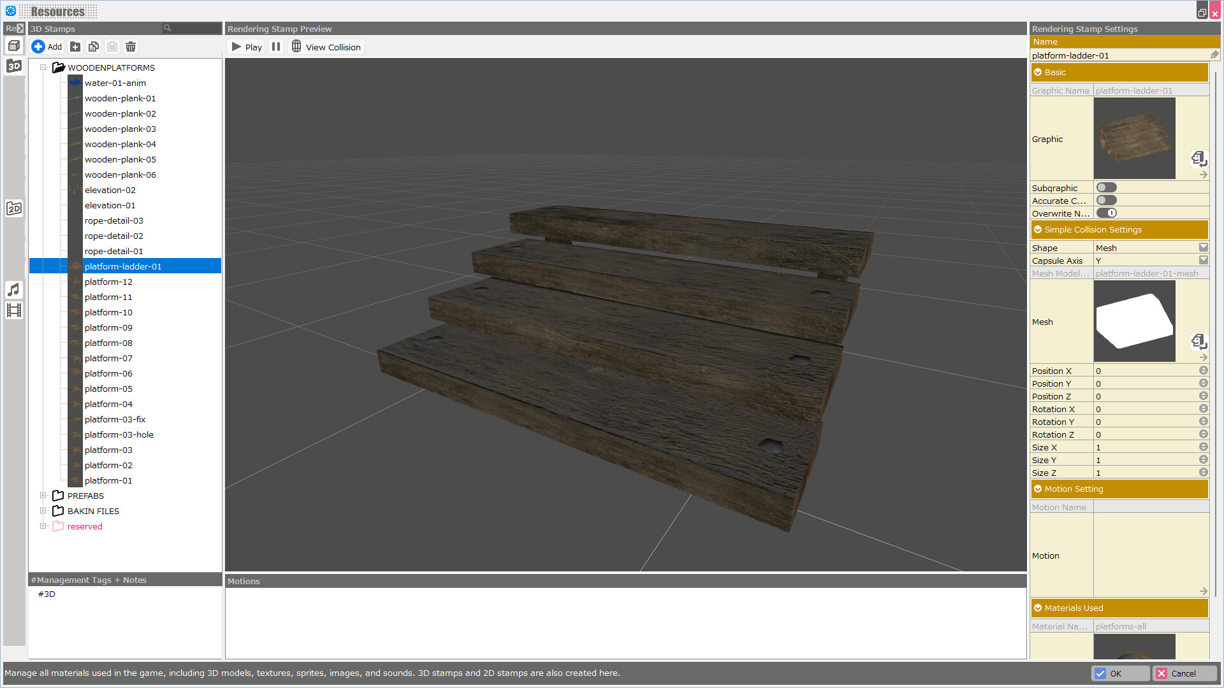Open the Shape dropdown showing Mesh
The width and height of the screenshot is (1224, 688).
point(1204,247)
